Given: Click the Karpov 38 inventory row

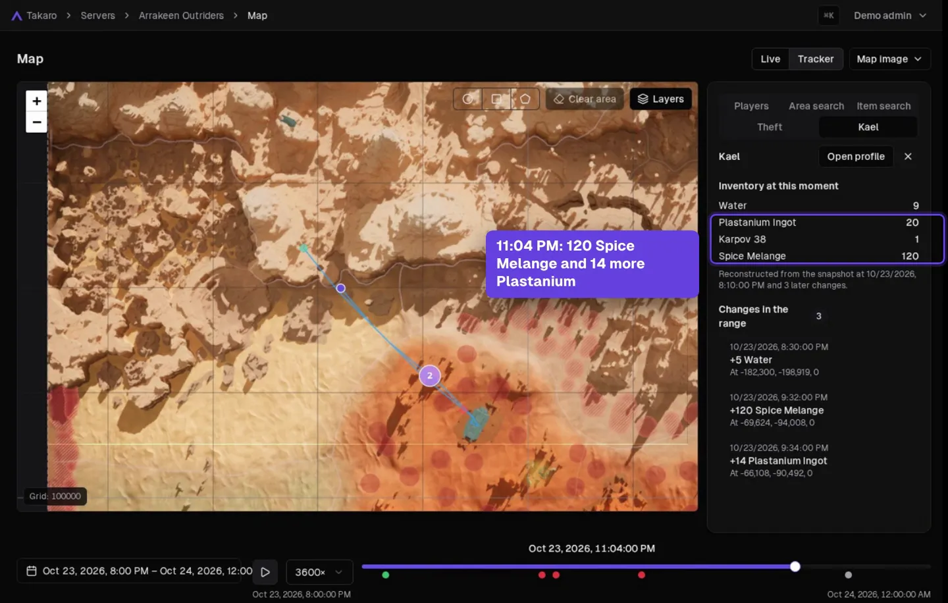Looking at the screenshot, I should click(x=818, y=239).
